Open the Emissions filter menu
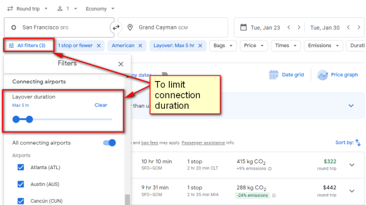The image size is (366, 205). (x=323, y=46)
